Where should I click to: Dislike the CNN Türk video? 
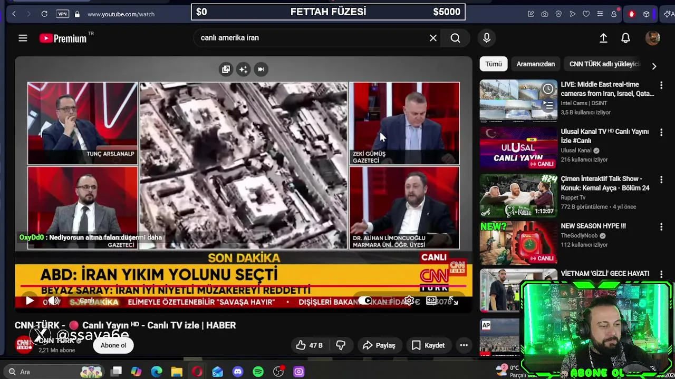(x=341, y=345)
